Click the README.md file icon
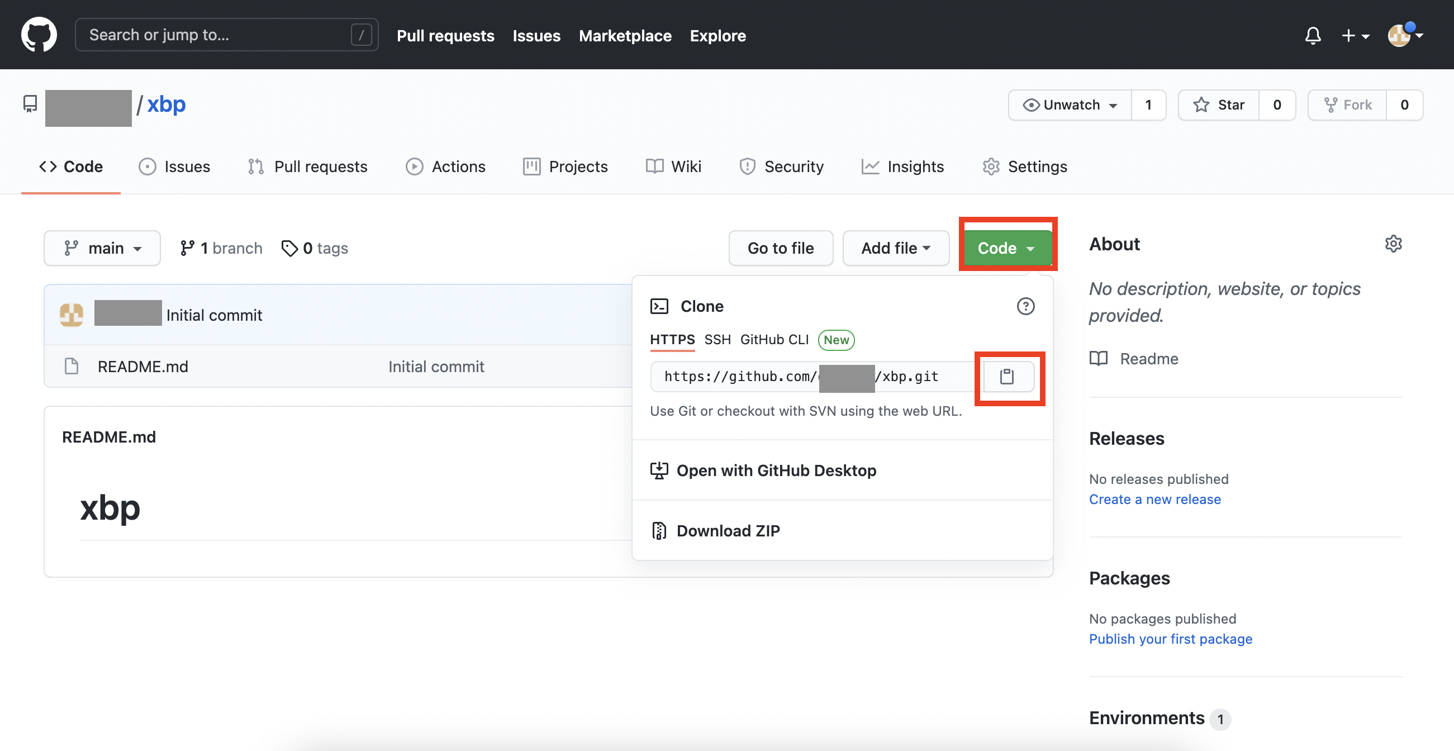1454x751 pixels. coord(72,366)
